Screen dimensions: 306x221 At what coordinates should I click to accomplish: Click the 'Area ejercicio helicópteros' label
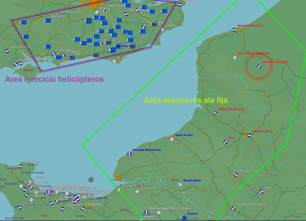pos(54,79)
